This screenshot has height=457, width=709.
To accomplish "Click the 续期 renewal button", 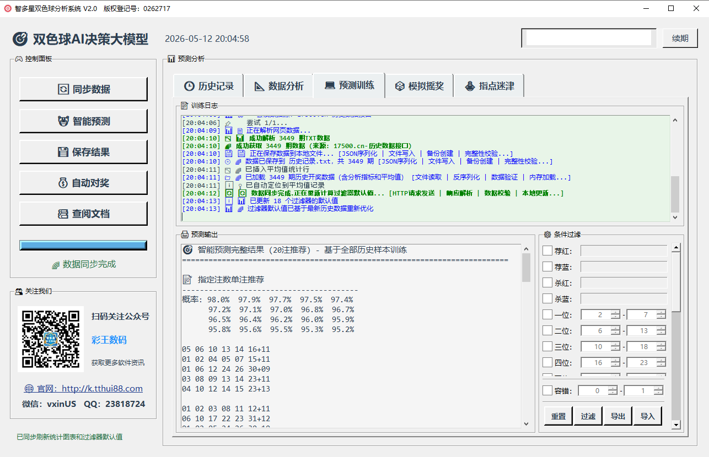I will 680,38.
